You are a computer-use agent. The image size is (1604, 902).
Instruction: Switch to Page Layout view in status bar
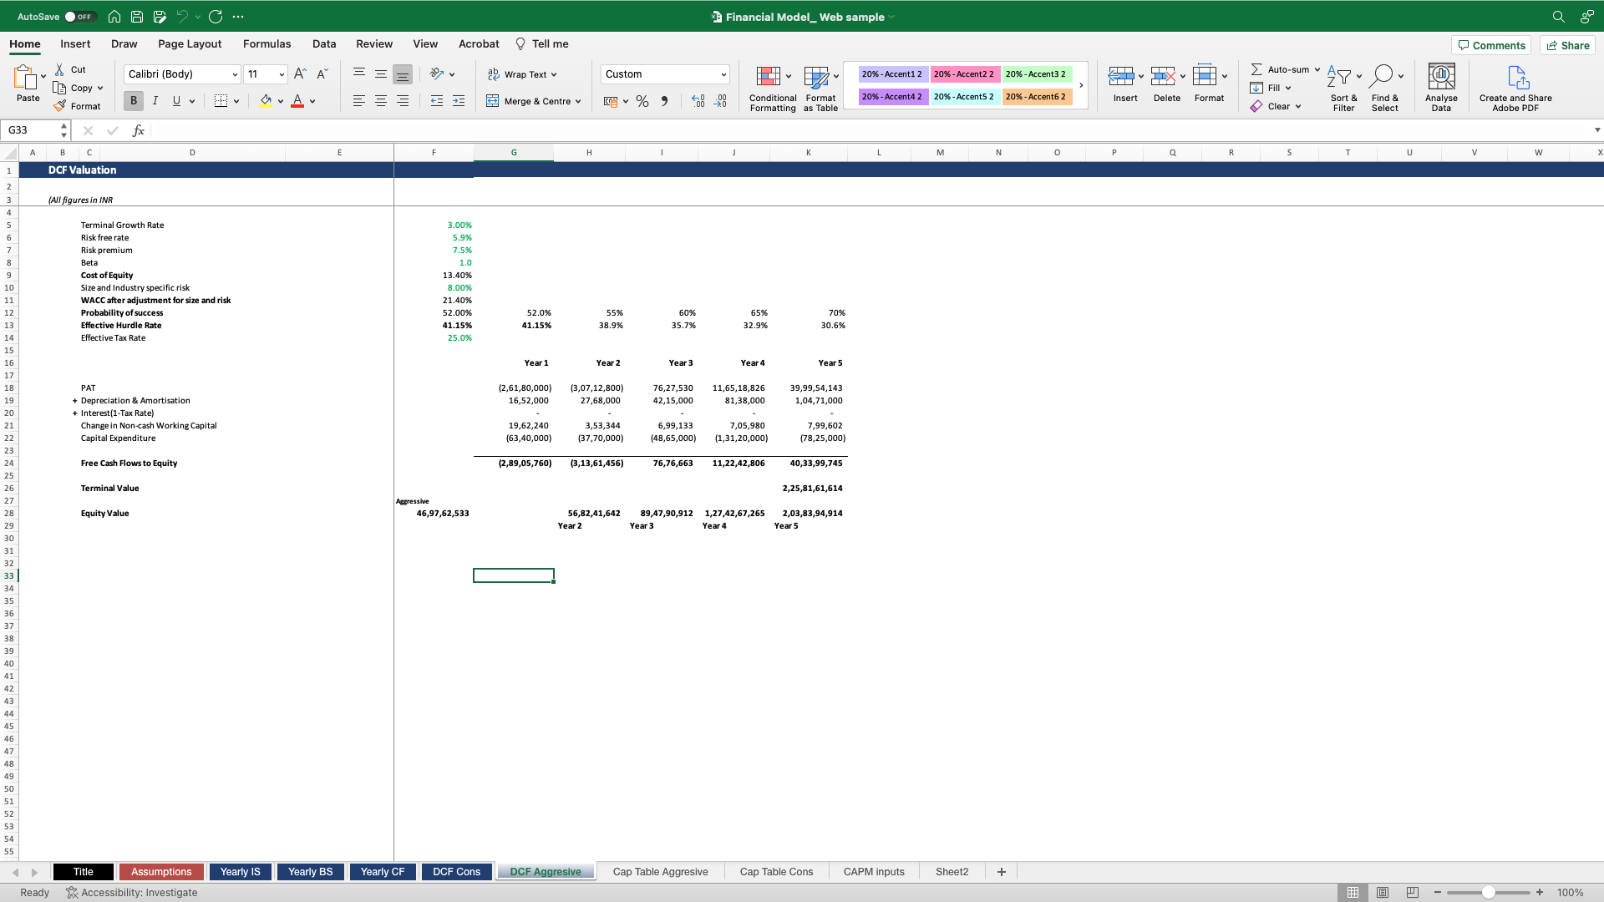pos(1383,893)
